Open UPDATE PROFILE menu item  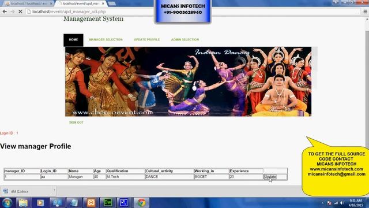(x=146, y=40)
